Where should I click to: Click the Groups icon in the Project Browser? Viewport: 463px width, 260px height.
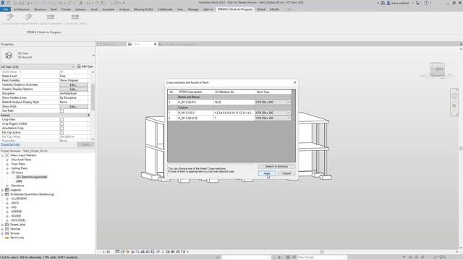tap(7, 233)
